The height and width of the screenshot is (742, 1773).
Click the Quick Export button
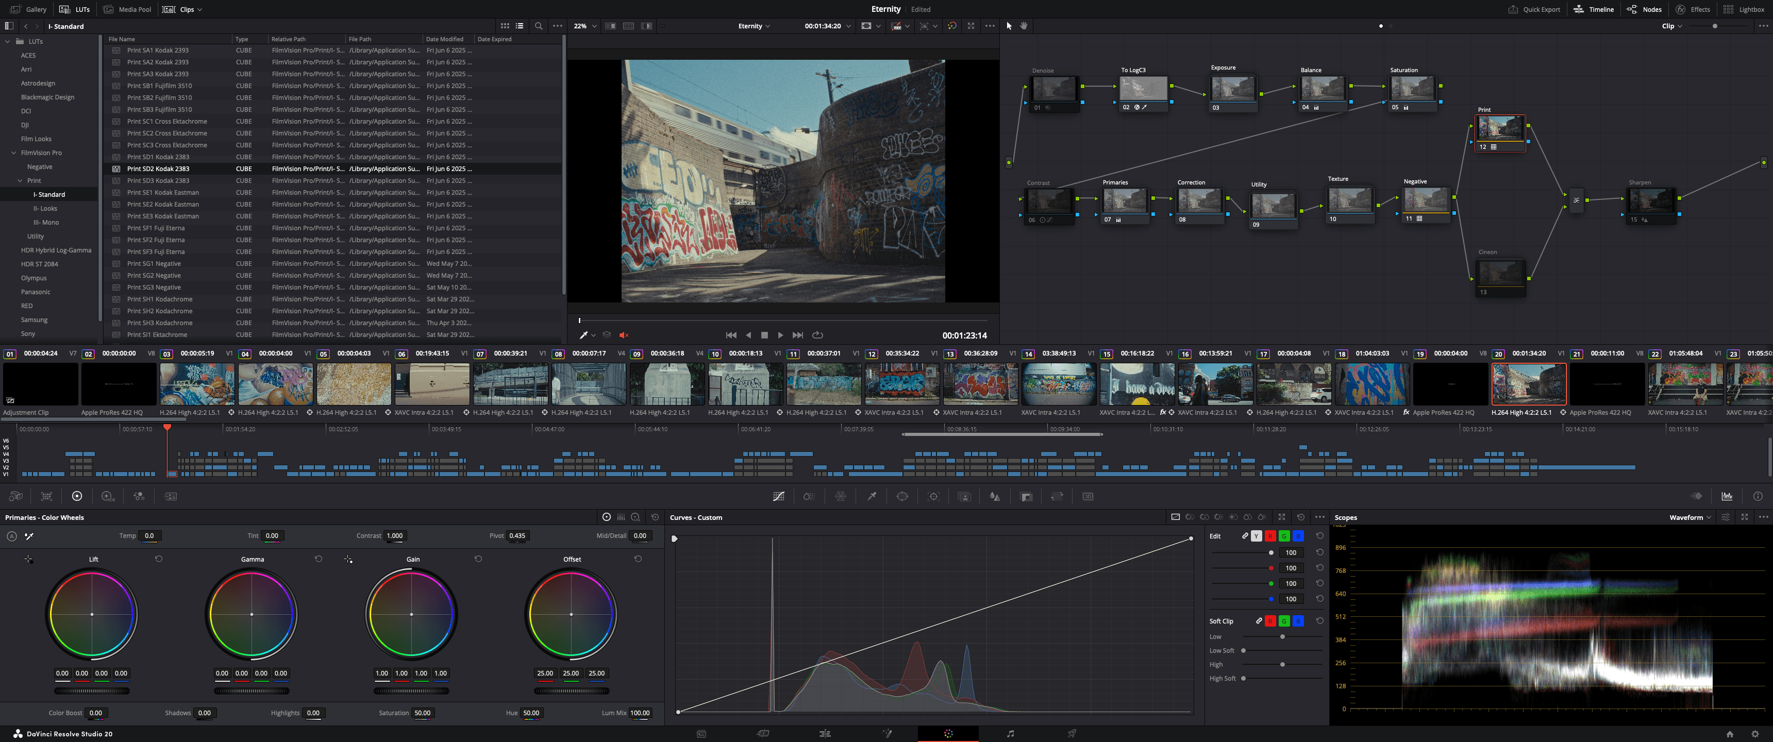[1534, 10]
